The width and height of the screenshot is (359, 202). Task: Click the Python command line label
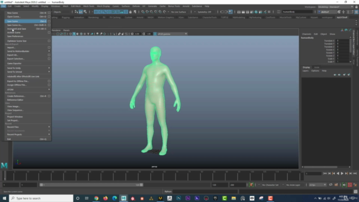pyautogui.click(x=168, y=192)
